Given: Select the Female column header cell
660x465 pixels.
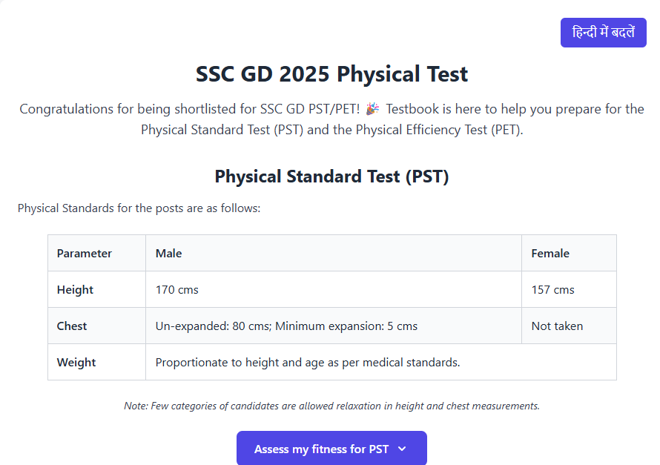Looking at the screenshot, I should (x=550, y=253).
